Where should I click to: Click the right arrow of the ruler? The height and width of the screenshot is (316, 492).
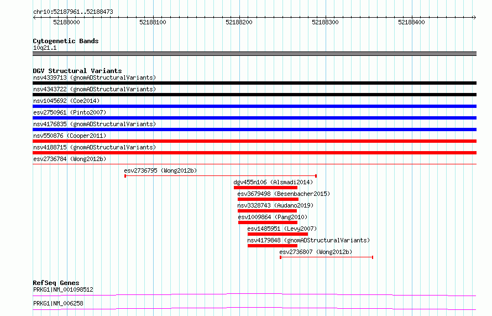[x=474, y=17]
